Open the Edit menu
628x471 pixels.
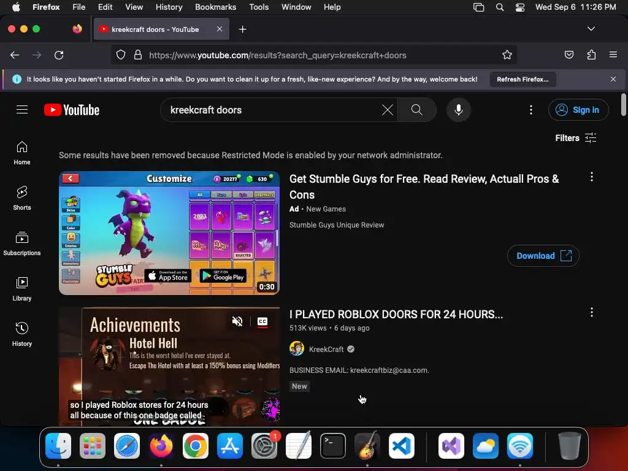tap(105, 7)
